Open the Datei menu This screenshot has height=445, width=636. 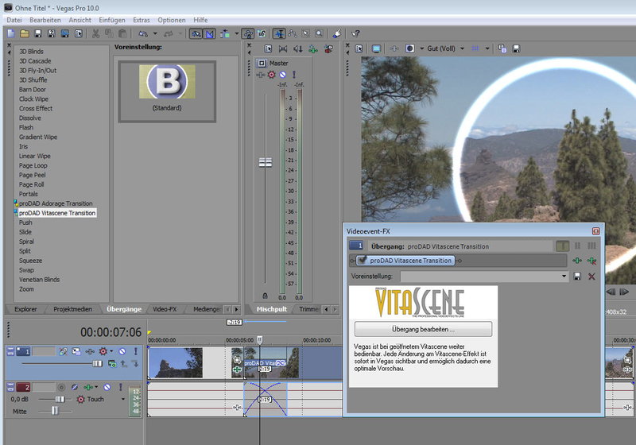pos(14,20)
